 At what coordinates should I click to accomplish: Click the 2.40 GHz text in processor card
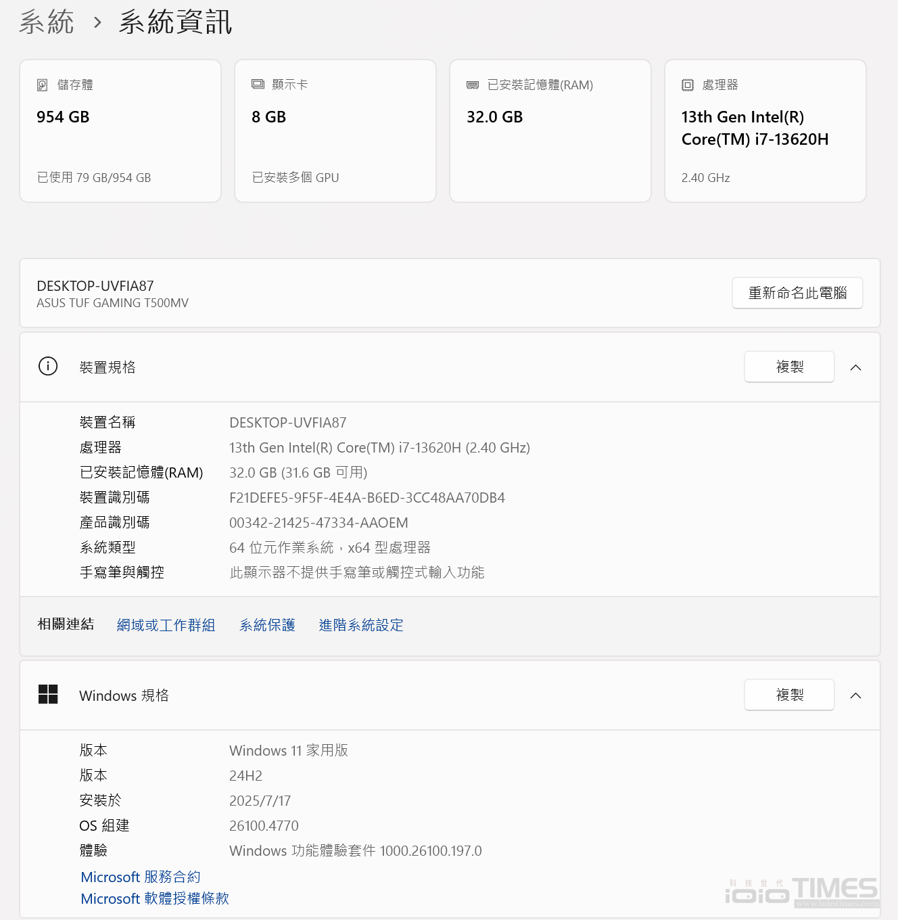[706, 178]
